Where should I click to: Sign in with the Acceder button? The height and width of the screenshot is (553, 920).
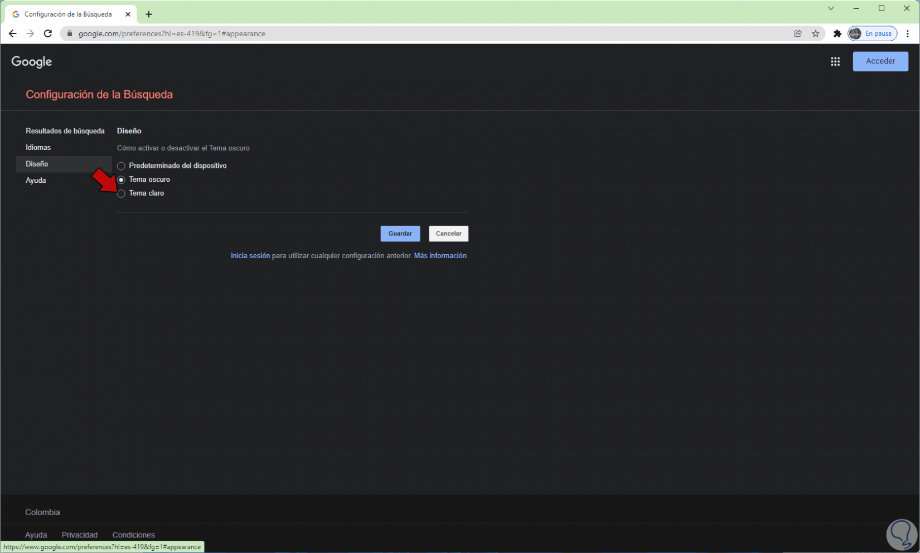coord(880,61)
